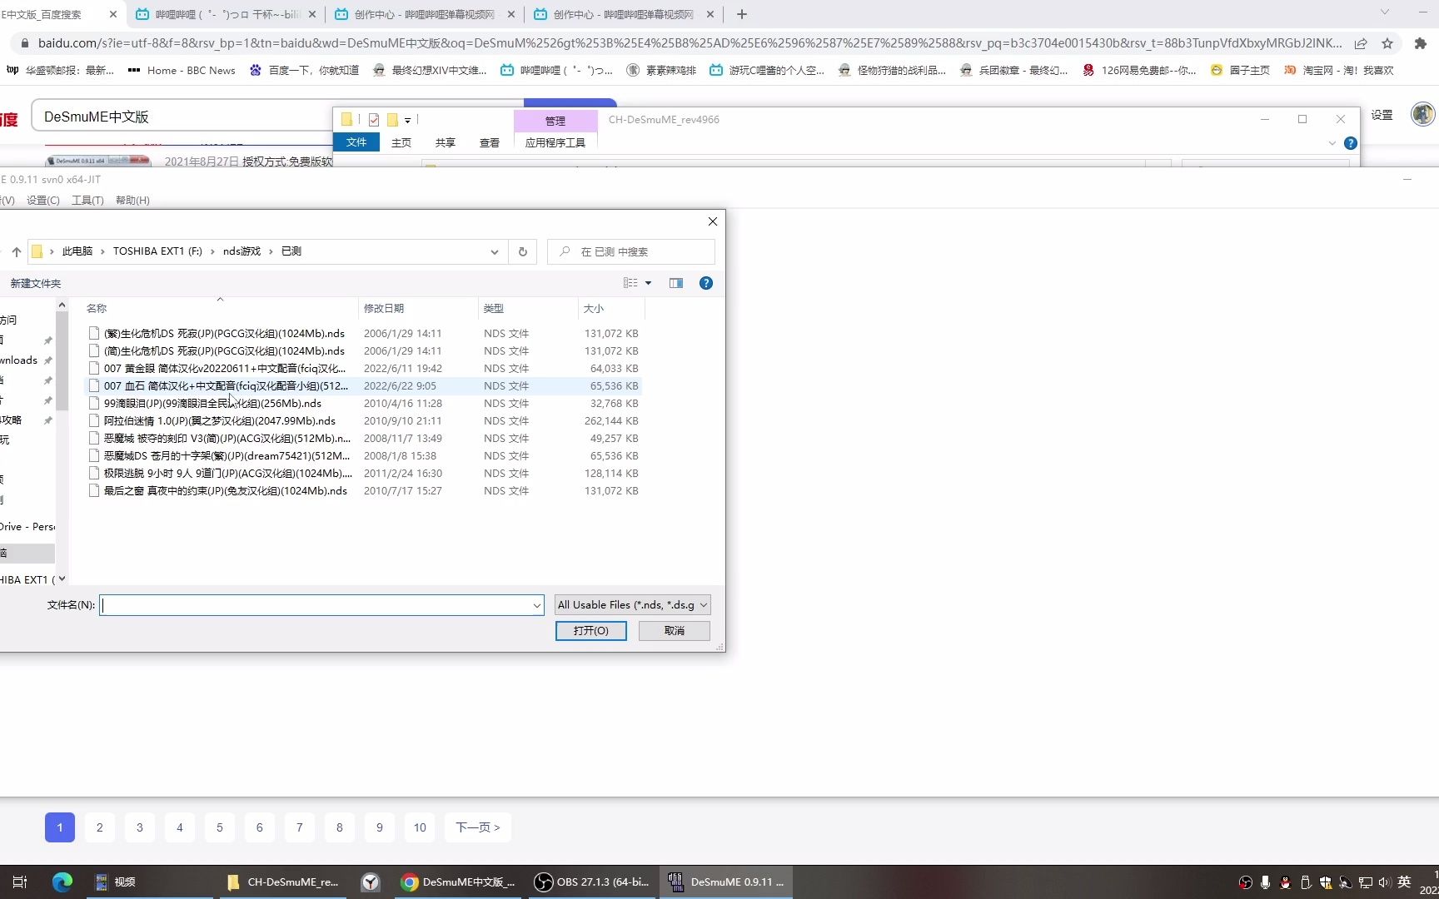Screen dimensions: 1439x899
Task: Open Explorer window help icon
Action: click(1351, 143)
